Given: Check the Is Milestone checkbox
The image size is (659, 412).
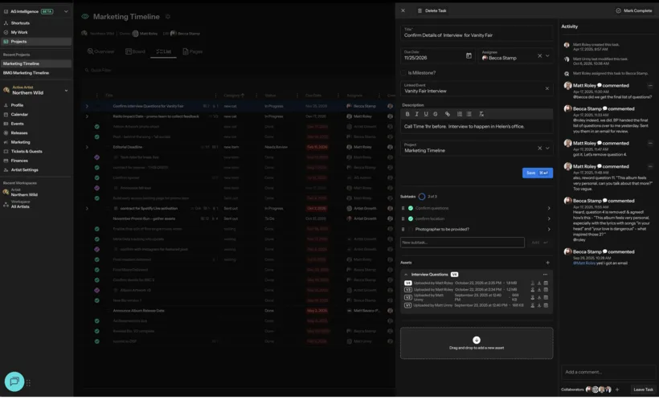Looking at the screenshot, I should [403, 73].
